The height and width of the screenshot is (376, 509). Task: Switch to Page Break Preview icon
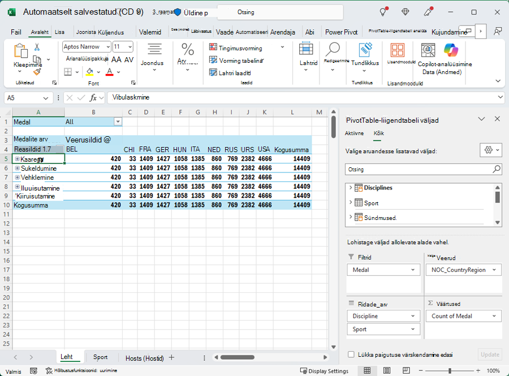406,370
